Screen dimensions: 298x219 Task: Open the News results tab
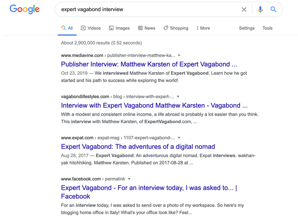pyautogui.click(x=147, y=28)
